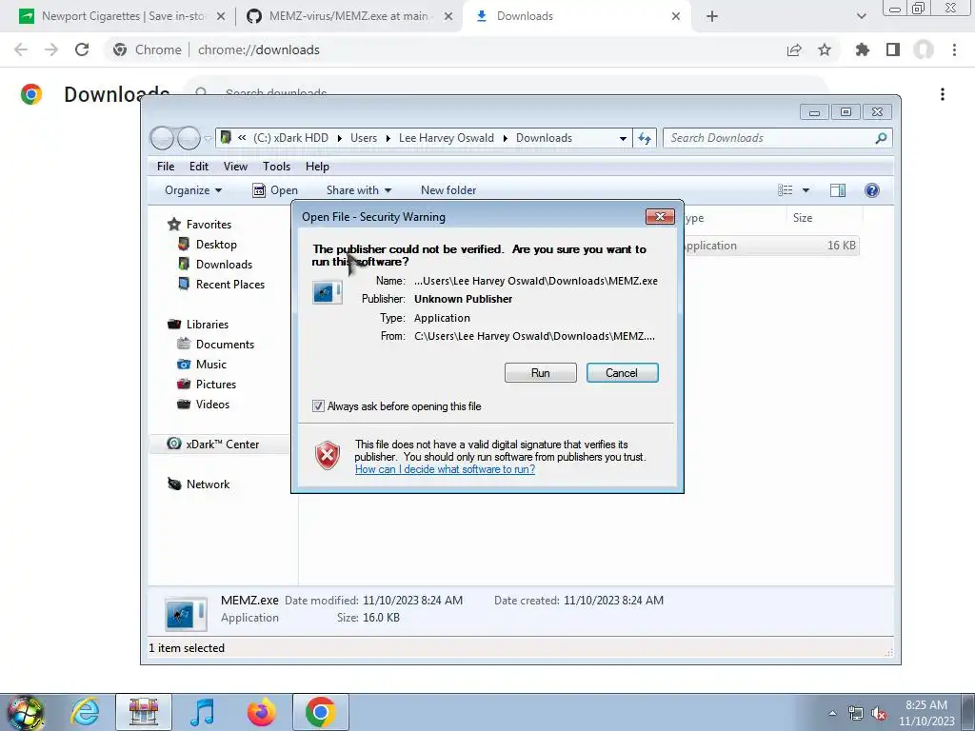
Task: Click the muted volume tray icon
Action: tap(879, 714)
